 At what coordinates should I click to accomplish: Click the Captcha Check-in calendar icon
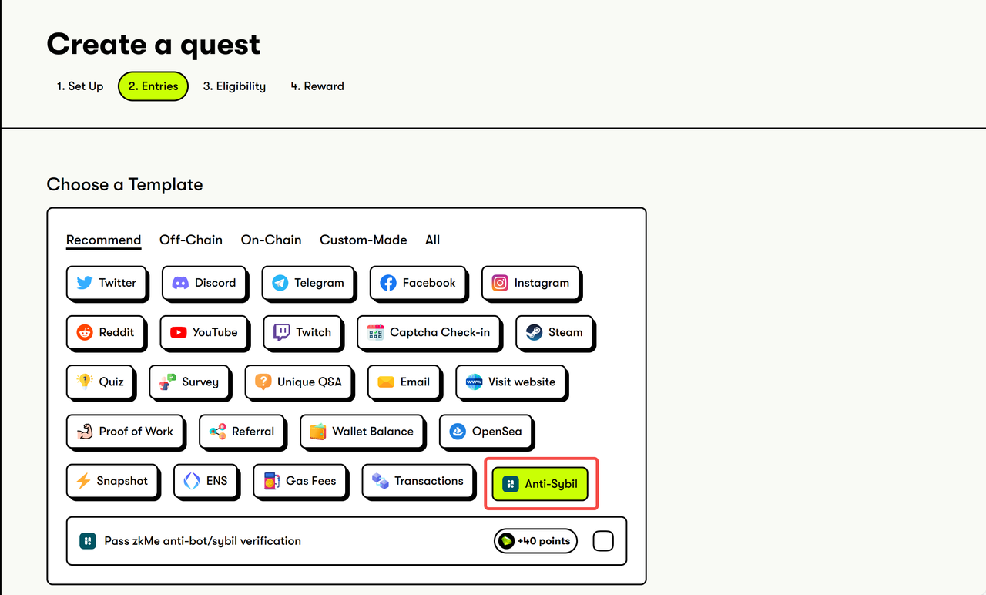click(375, 332)
